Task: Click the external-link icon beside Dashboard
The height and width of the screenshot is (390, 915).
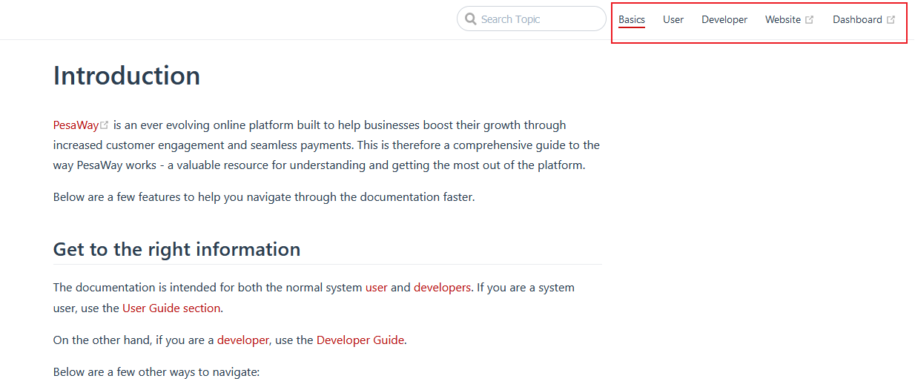Action: coord(891,20)
